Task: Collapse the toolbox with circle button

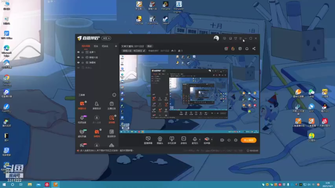Action: (x=114, y=95)
